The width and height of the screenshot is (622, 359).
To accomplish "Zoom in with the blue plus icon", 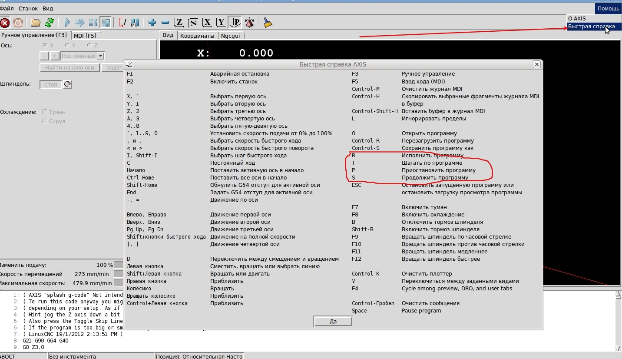I will tap(152, 23).
